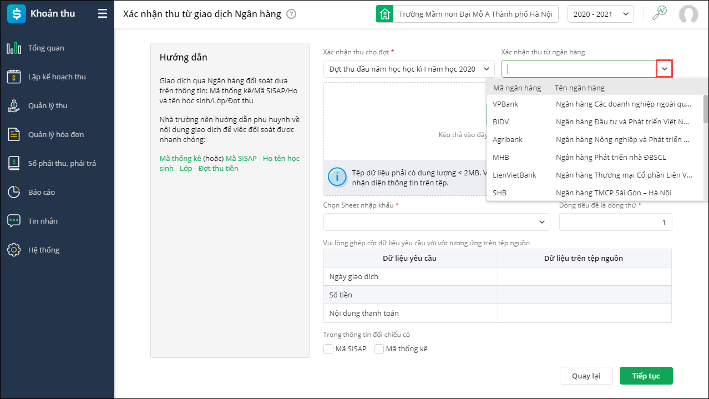This screenshot has width=709, height=399.
Task: Click the user avatar profile picture
Action: (x=688, y=14)
